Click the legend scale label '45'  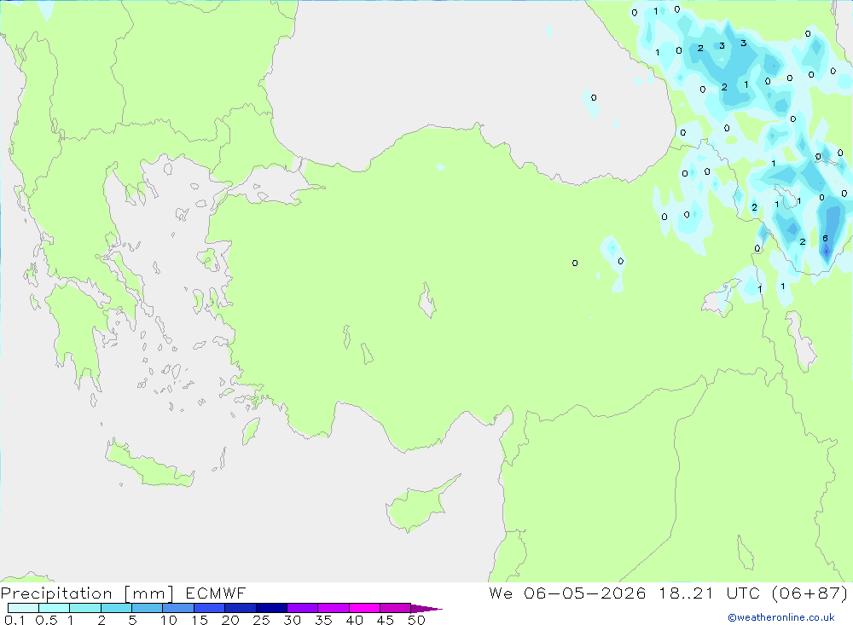tap(386, 620)
